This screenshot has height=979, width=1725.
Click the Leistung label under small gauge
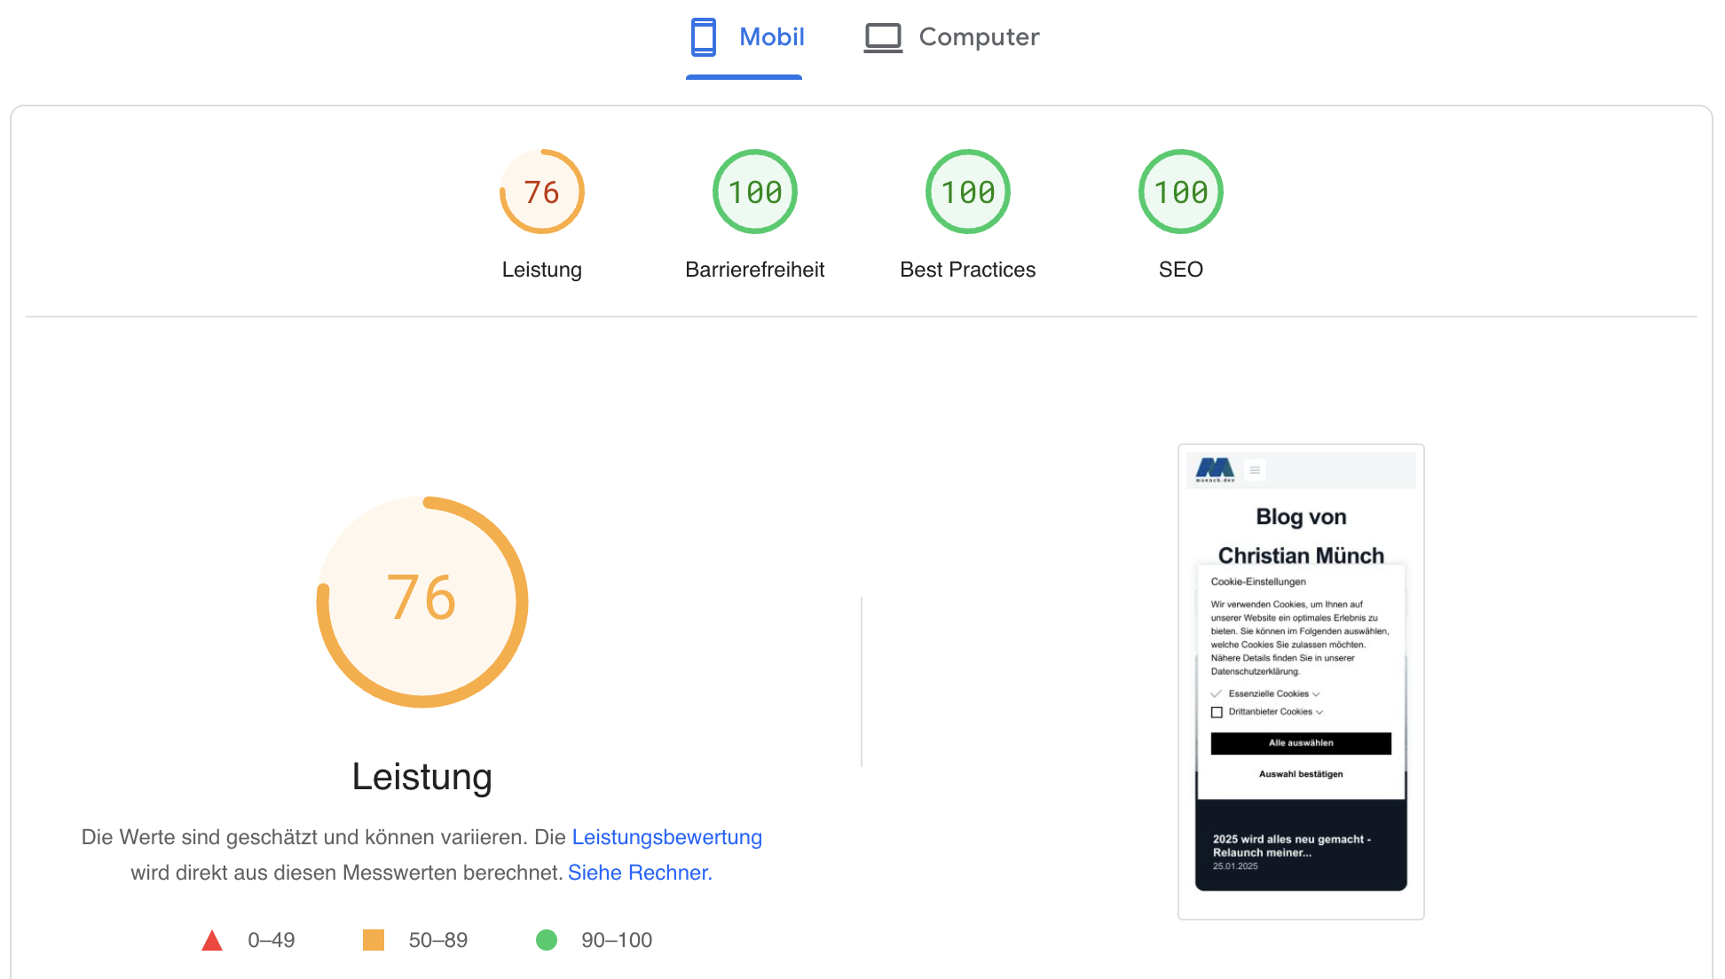click(x=542, y=270)
